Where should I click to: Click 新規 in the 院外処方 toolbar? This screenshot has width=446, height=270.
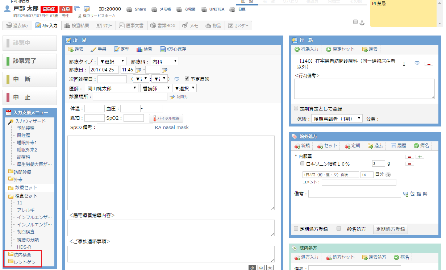pyautogui.click(x=302, y=146)
